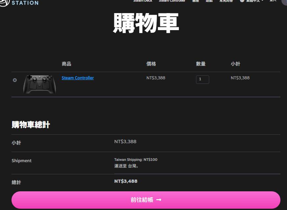Select the Taiwan Shipping: NT$100 text

pos(136,160)
